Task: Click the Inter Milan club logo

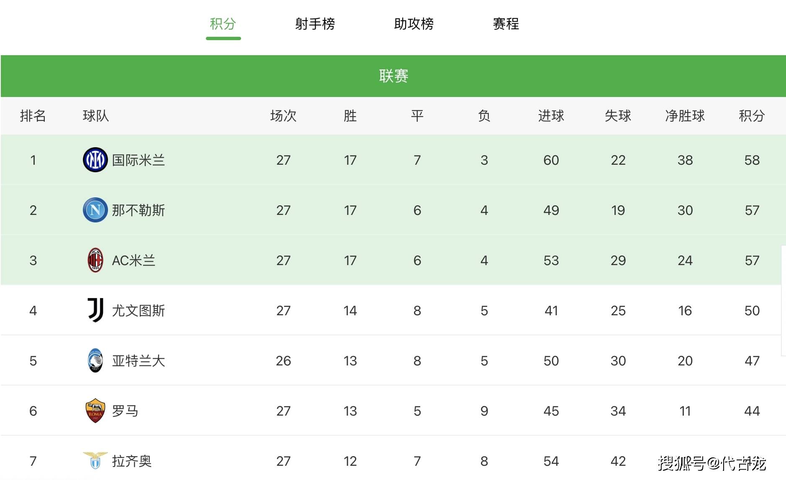Action: [95, 160]
